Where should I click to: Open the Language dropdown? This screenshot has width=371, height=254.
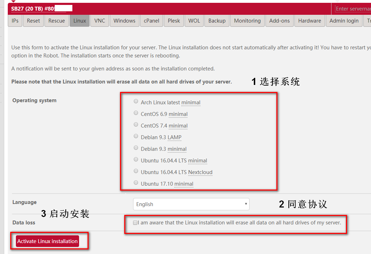(x=191, y=204)
